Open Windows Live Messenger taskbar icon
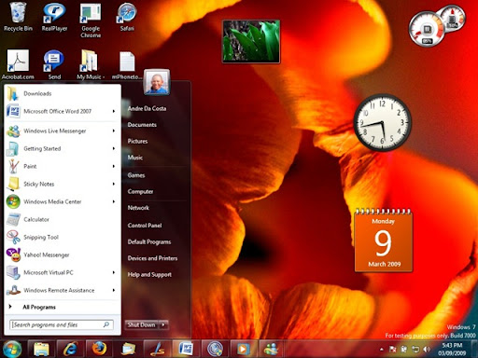 pos(272,349)
